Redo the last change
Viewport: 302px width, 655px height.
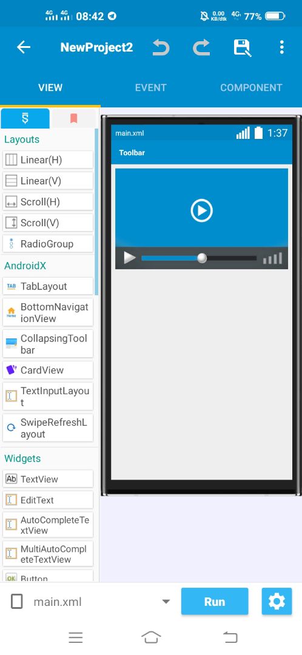click(201, 47)
